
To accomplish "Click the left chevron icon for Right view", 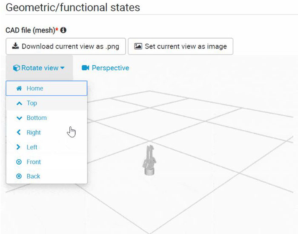I will [19, 132].
